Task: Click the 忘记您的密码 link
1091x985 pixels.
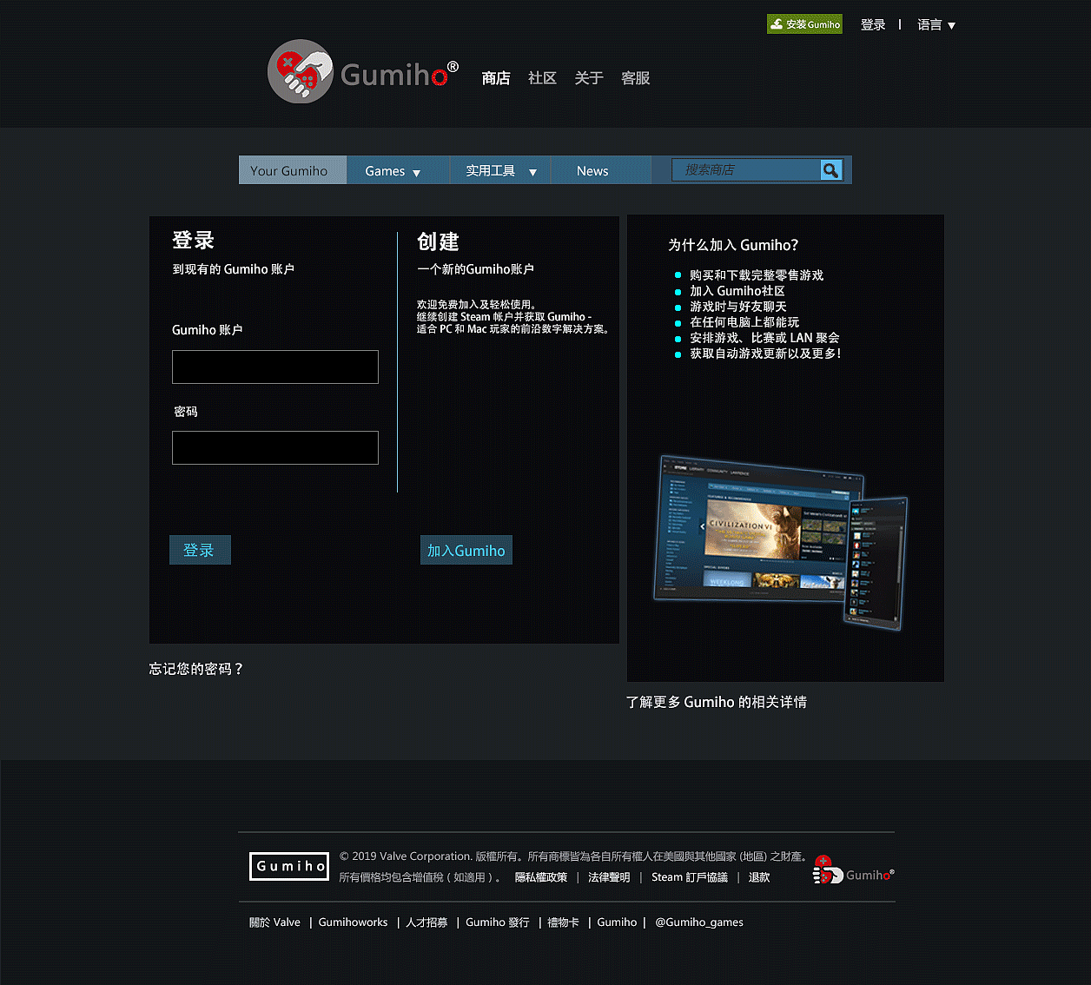Action: pyautogui.click(x=196, y=669)
